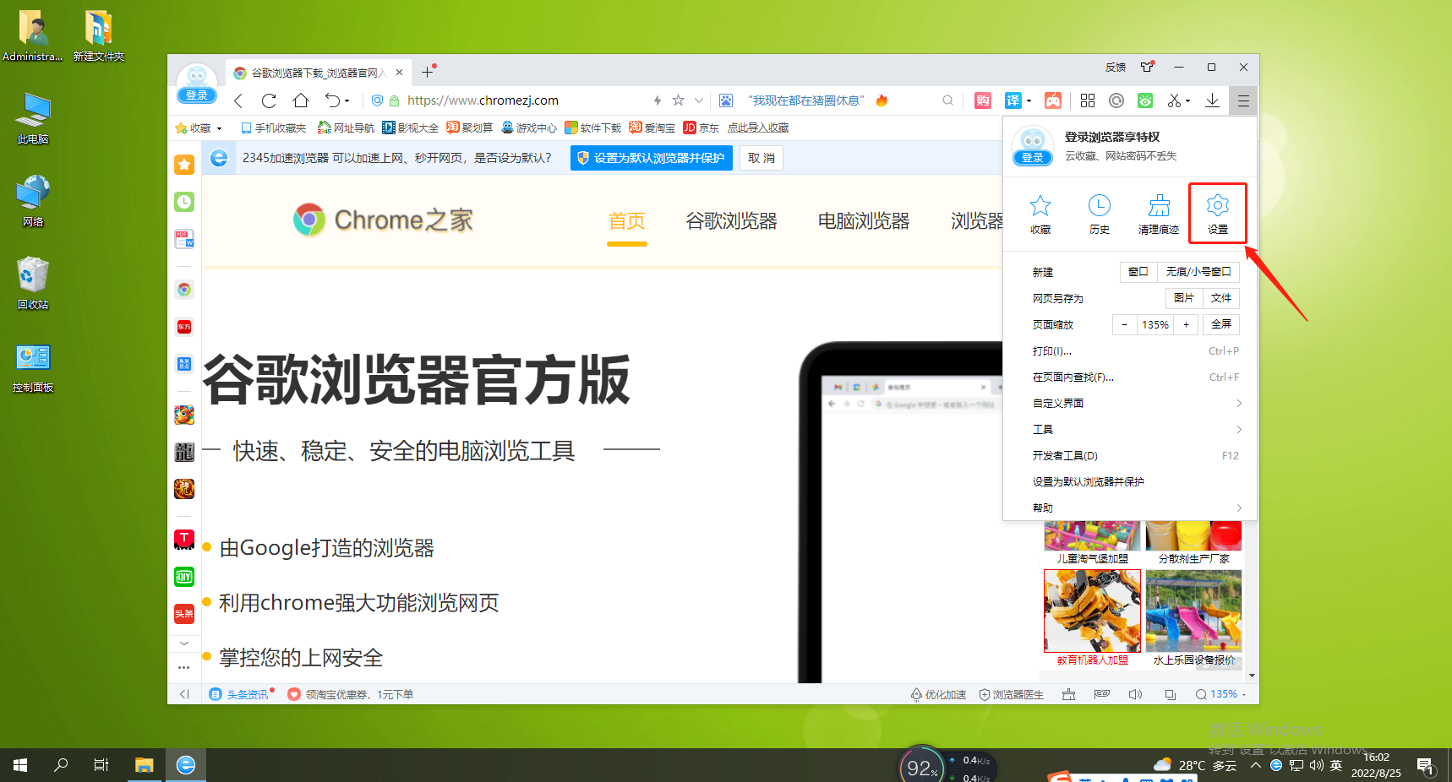This screenshot has width=1452, height=782.
Task: Click the skin shirt icon in title bar
Action: point(1147,68)
